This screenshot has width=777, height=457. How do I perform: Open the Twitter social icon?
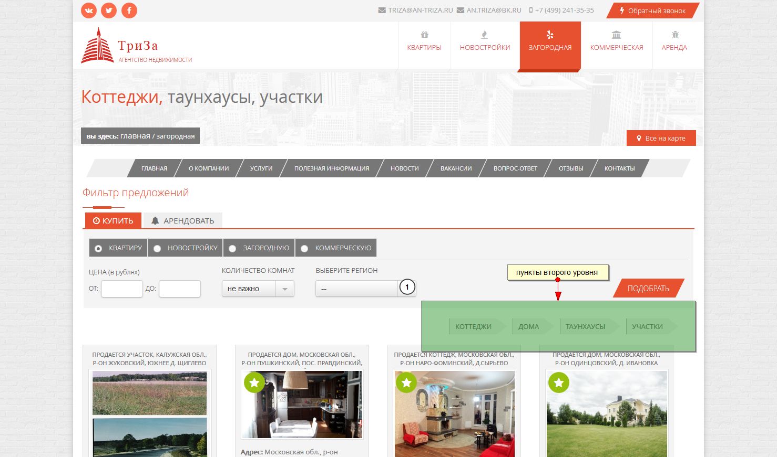click(x=109, y=10)
